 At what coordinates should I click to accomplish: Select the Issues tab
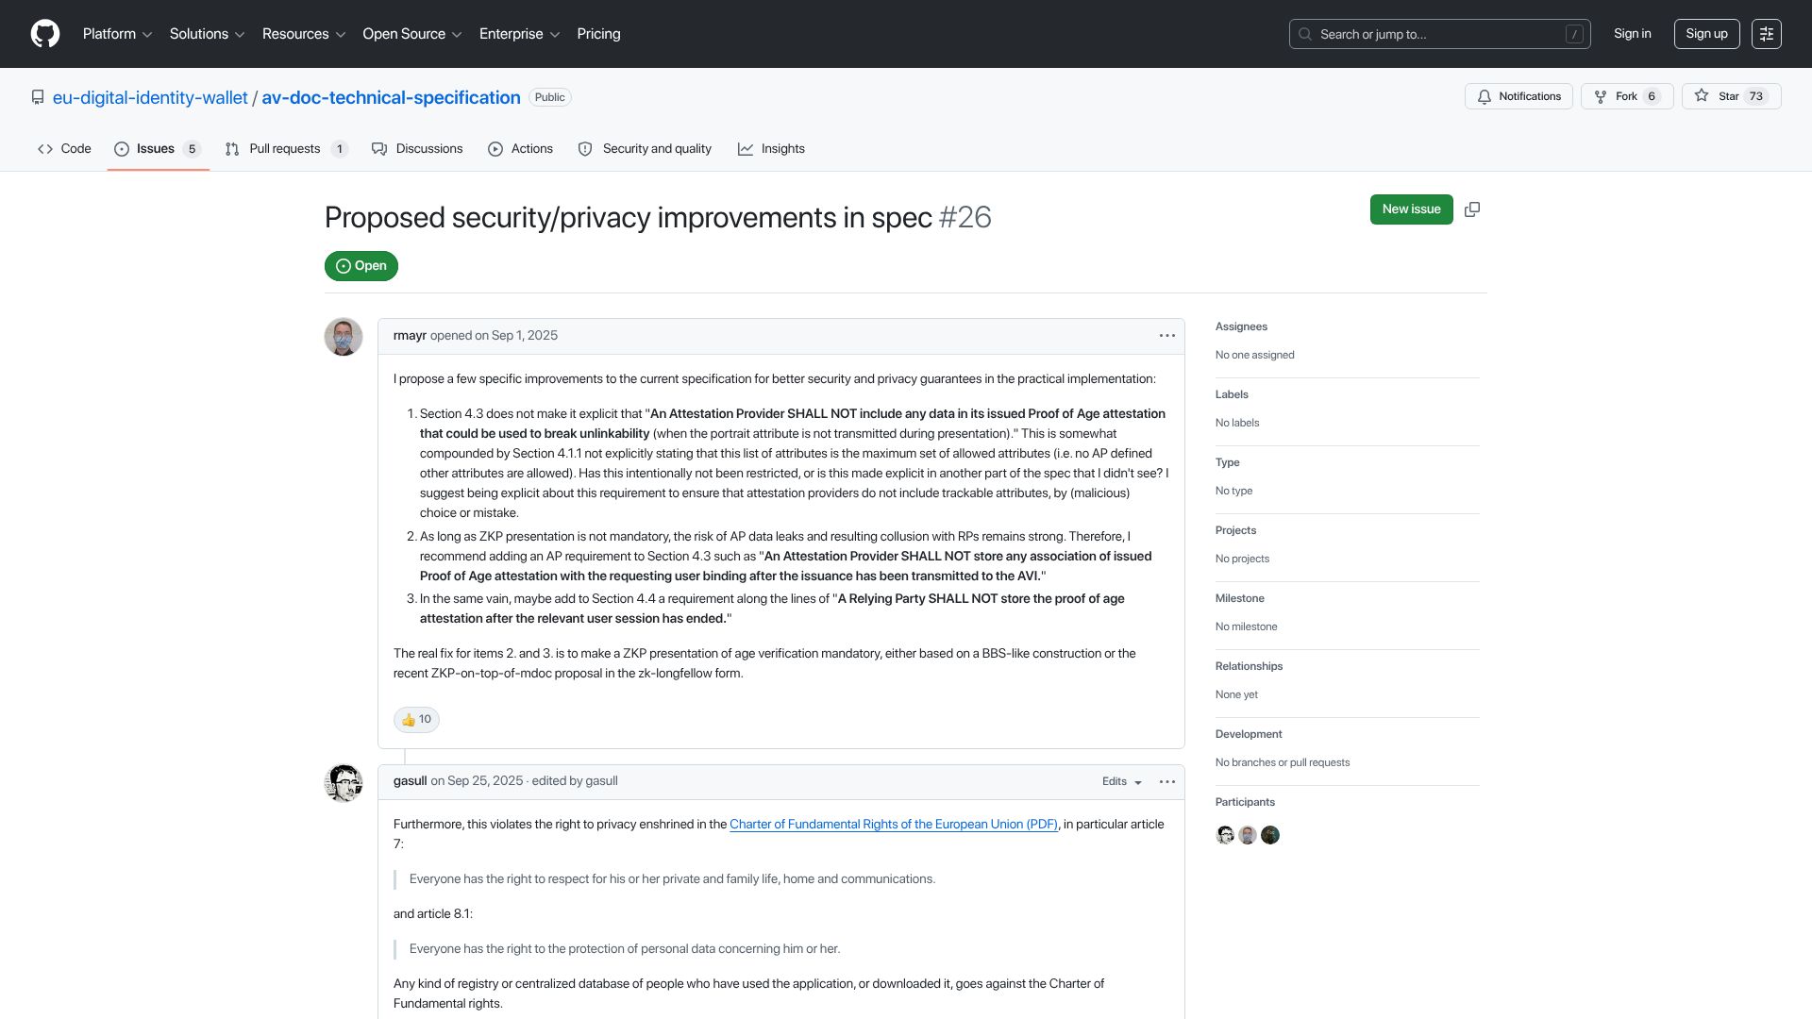[158, 149]
